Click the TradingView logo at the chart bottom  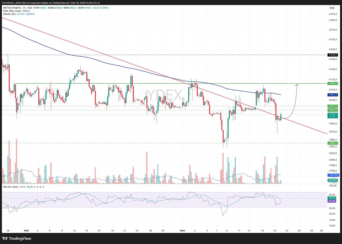pos(16,239)
